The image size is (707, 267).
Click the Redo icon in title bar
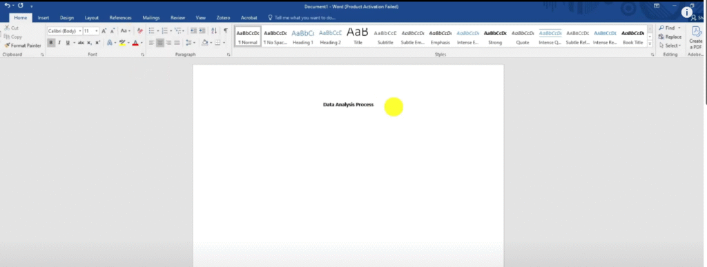[21, 6]
